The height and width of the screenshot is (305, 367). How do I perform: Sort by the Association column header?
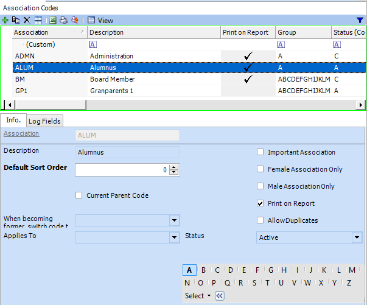pyautogui.click(x=50, y=32)
